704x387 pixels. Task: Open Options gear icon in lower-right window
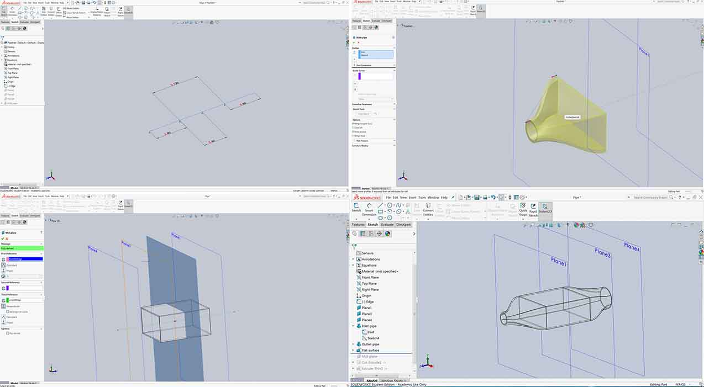click(x=522, y=198)
